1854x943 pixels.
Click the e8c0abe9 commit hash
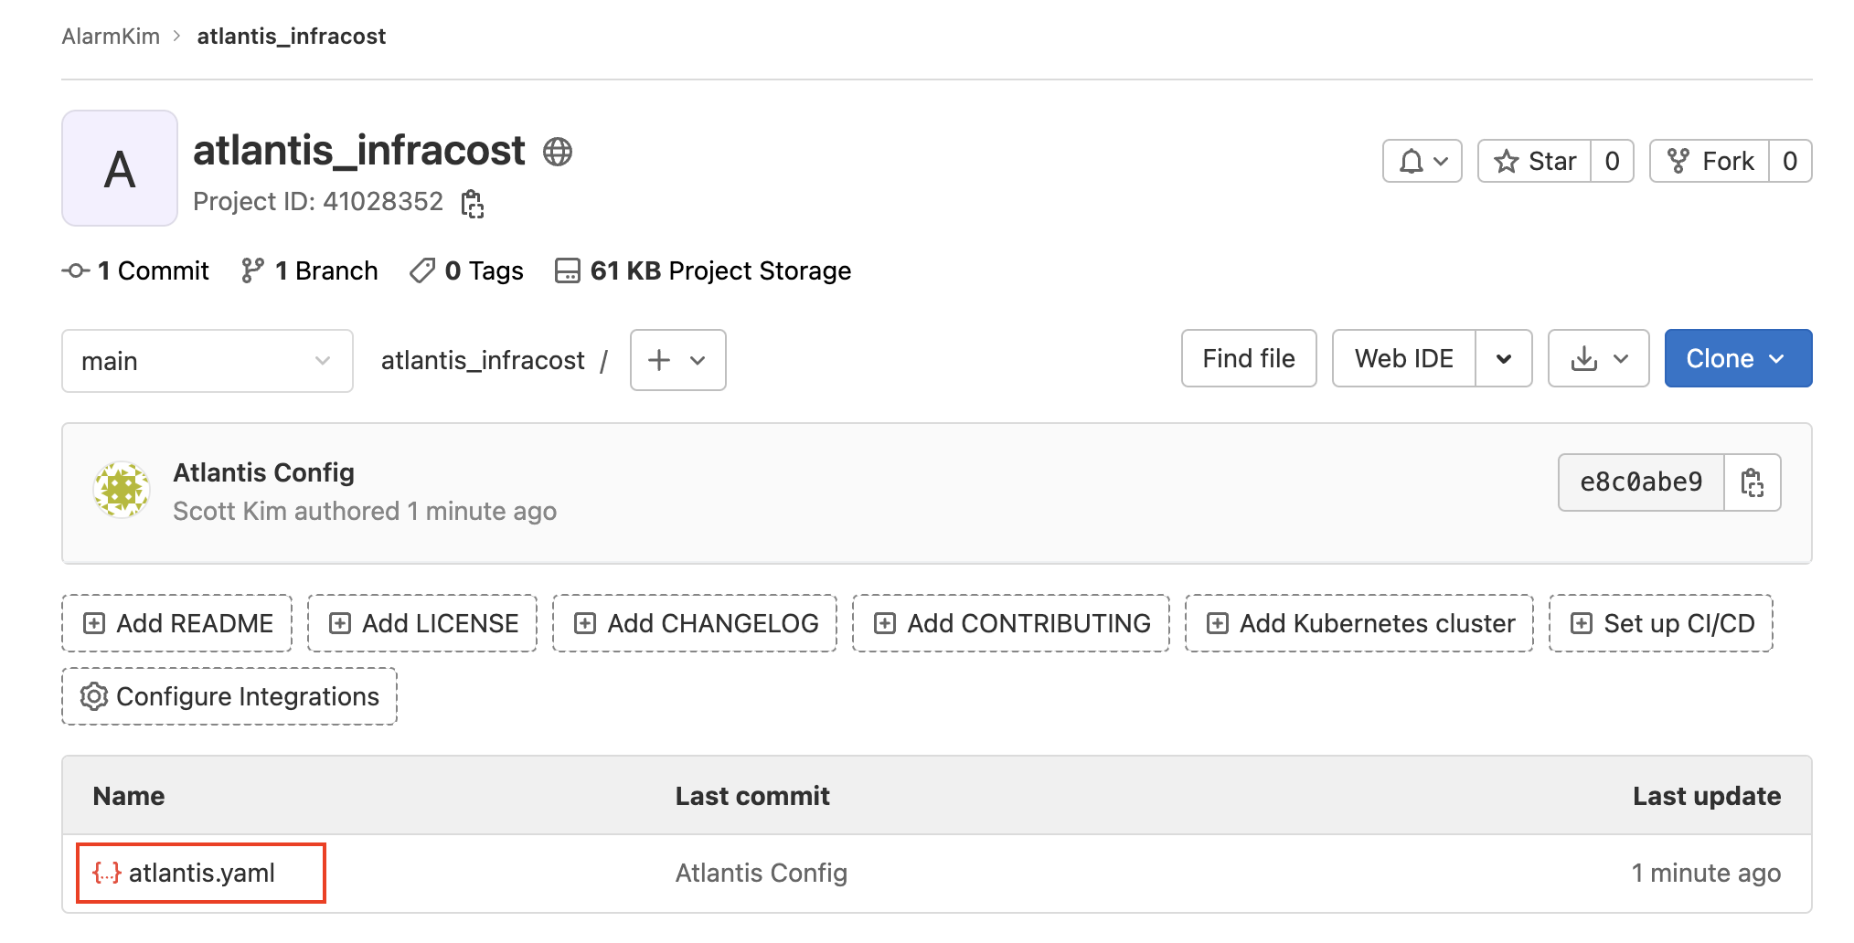[x=1641, y=482]
